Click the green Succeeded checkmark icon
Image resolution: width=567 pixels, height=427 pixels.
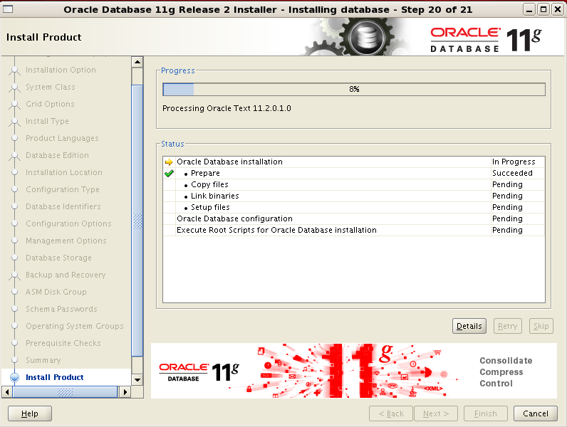pyautogui.click(x=169, y=173)
